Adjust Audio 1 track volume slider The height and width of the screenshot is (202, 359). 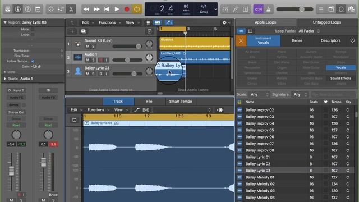tap(127, 60)
